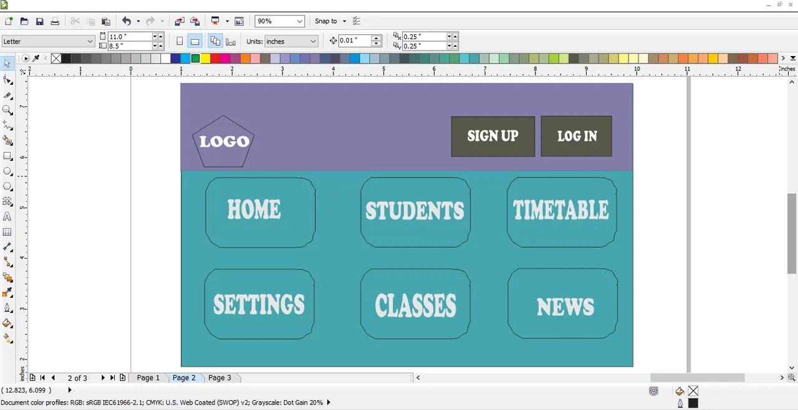798x410 pixels.
Task: Click the vertical scrollbar thumb
Action: click(x=792, y=233)
